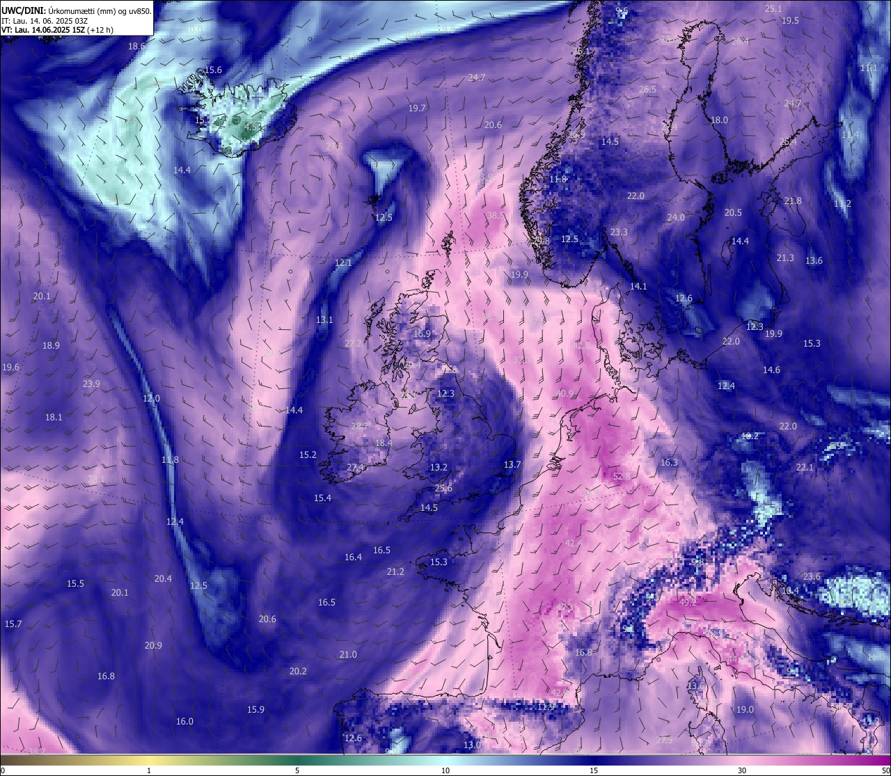Click the 12.1 map value
This screenshot has width=891, height=776.
(343, 263)
